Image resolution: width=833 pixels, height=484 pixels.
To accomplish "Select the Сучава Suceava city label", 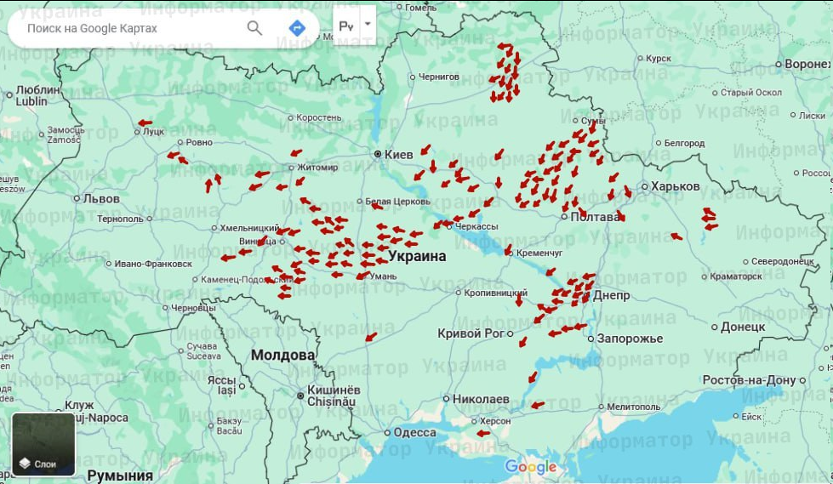I will click(203, 351).
